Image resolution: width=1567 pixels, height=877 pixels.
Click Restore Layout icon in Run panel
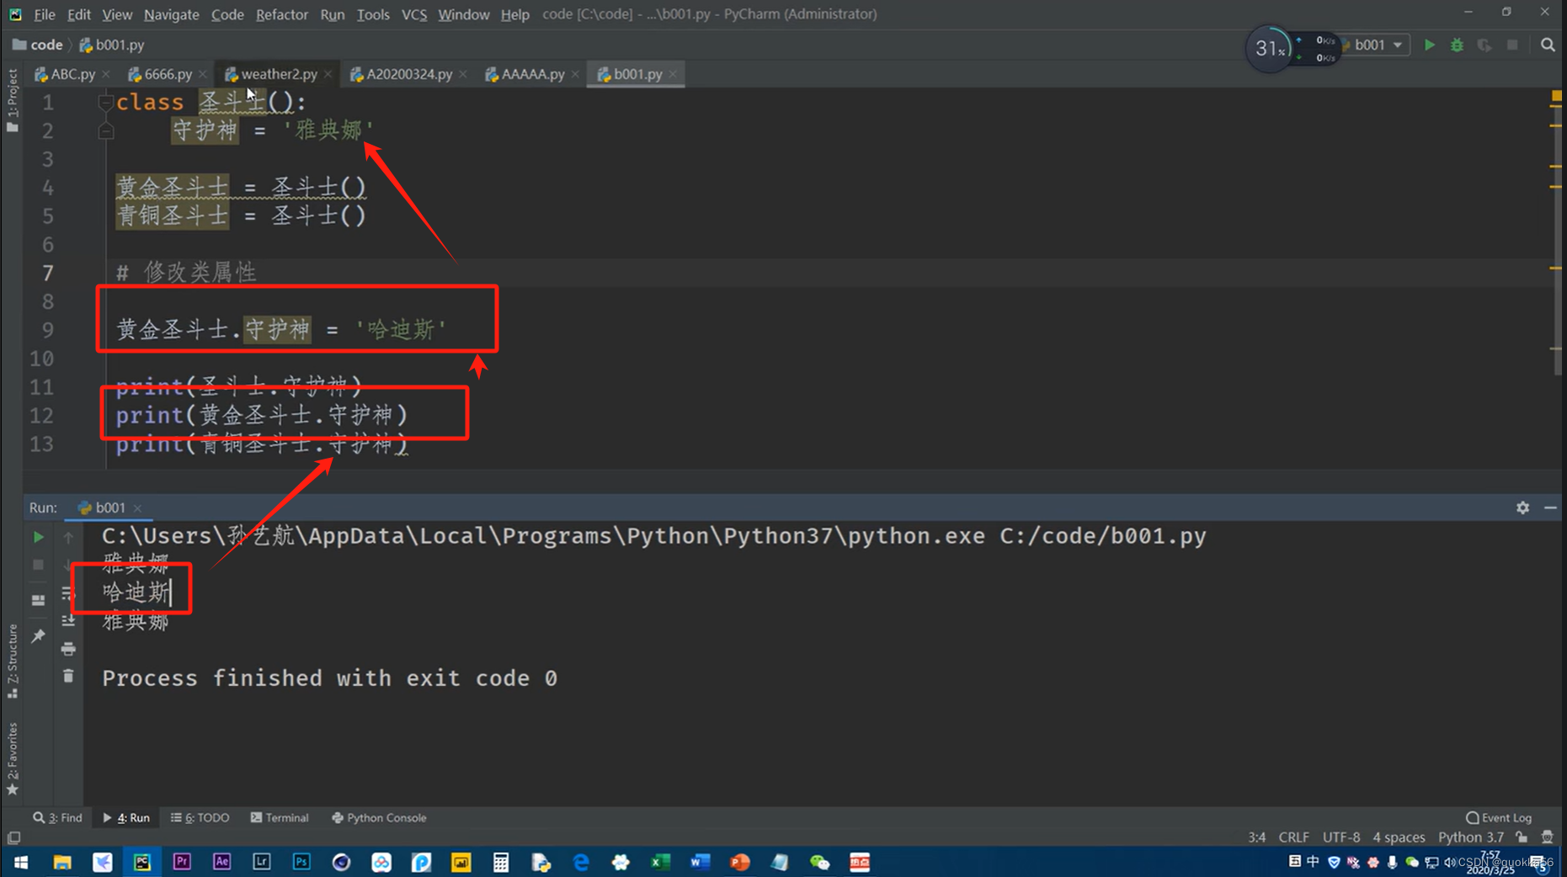click(x=38, y=600)
